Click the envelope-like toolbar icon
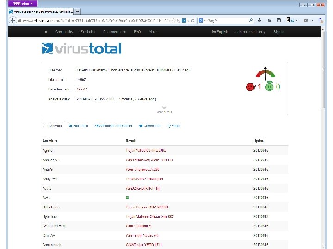 tap(306, 21)
